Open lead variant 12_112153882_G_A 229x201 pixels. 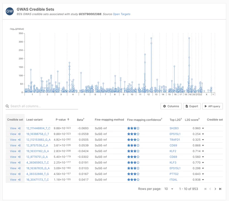pos(38,140)
